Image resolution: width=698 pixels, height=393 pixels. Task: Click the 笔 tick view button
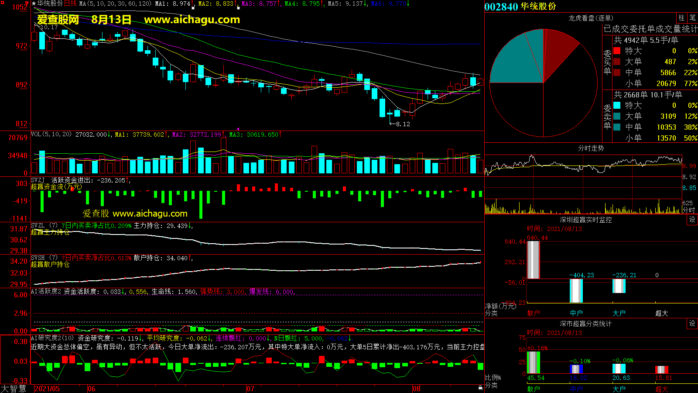click(692, 18)
